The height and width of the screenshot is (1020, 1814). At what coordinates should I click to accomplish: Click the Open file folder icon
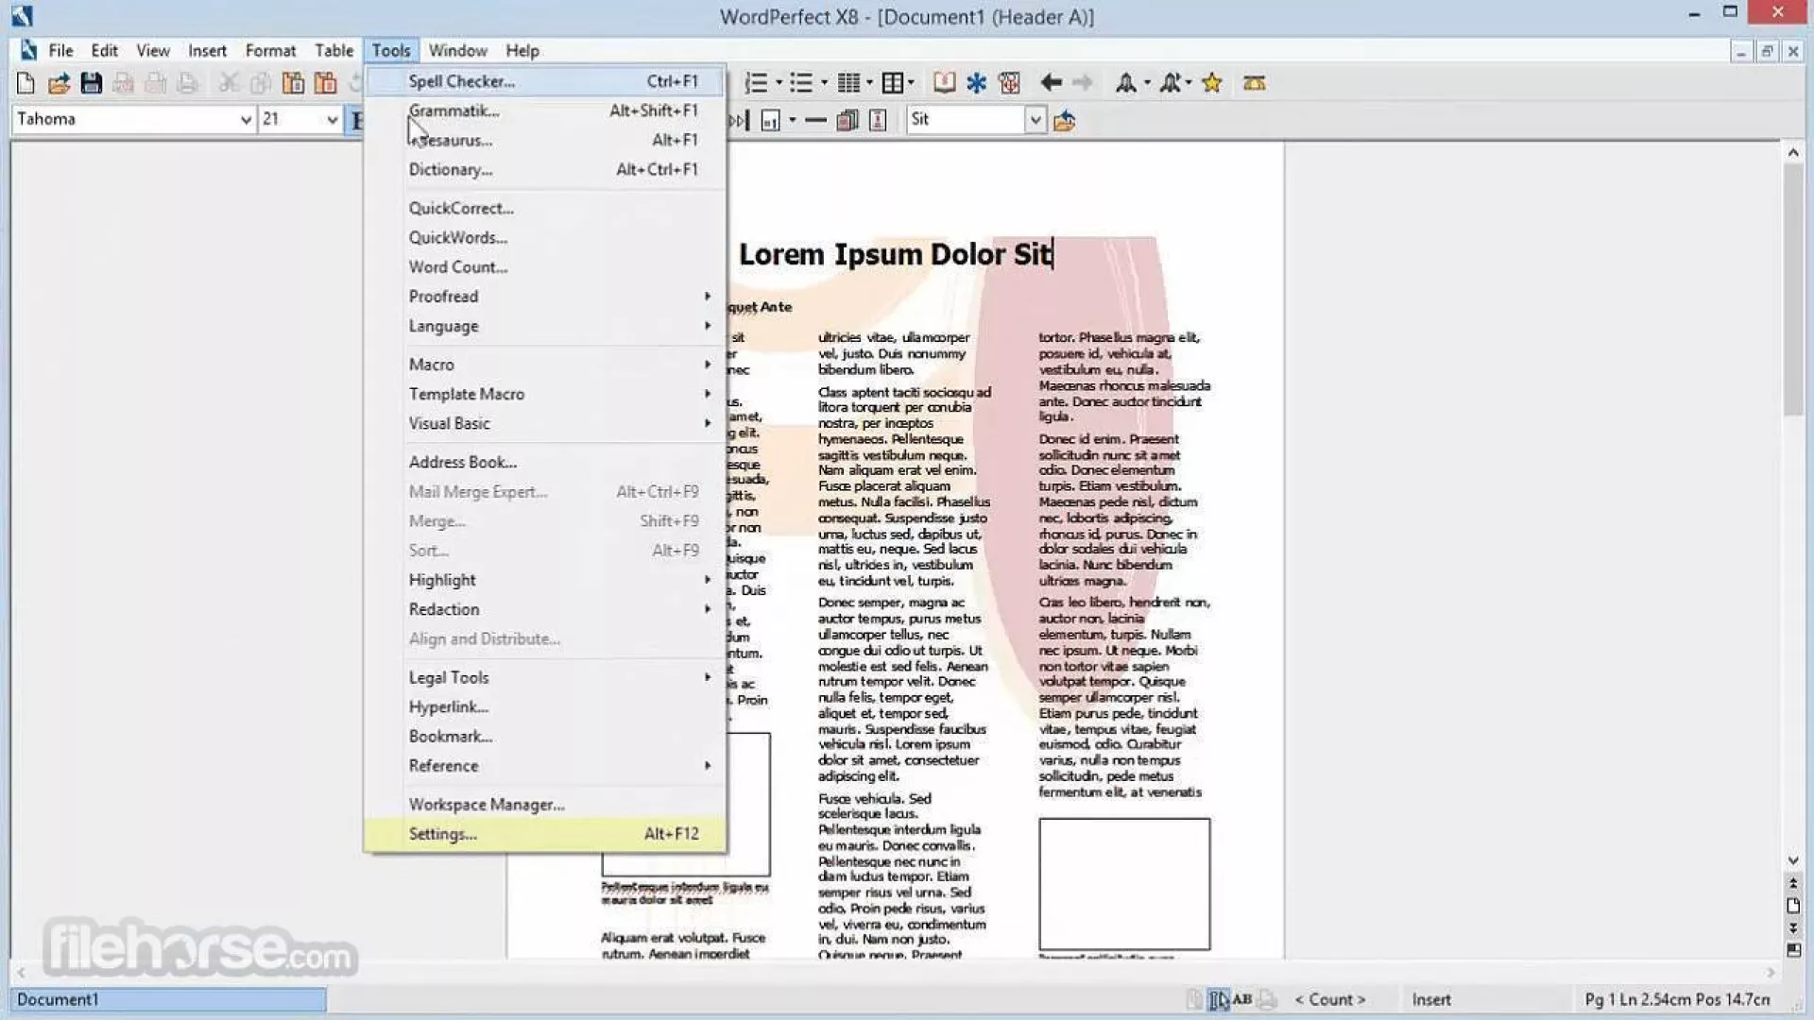(x=59, y=83)
